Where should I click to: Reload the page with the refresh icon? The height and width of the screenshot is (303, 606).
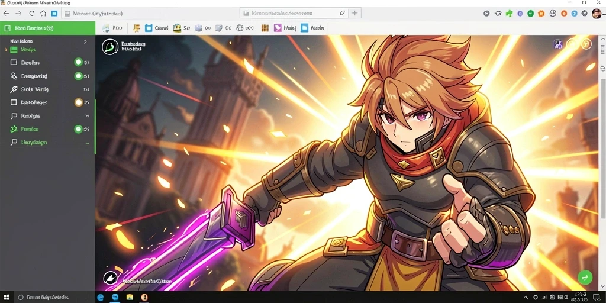(x=32, y=13)
